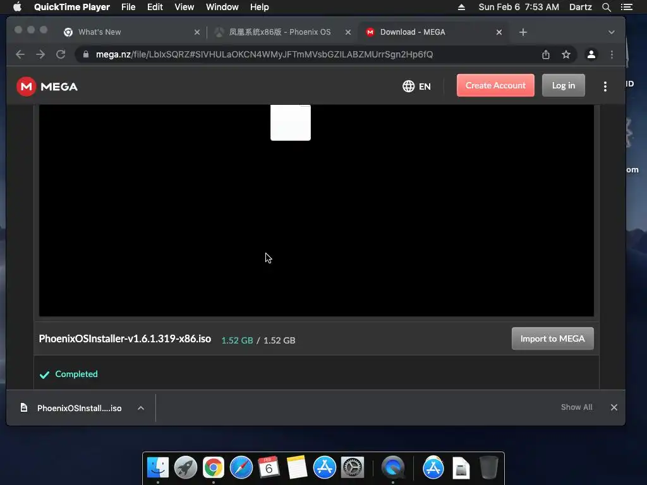Go forward to next page
The width and height of the screenshot is (647, 485).
coord(40,54)
